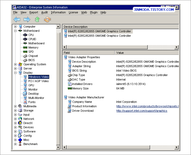Collapse the Display tree node
Screen dimensions: 191x155
[x=15, y=73]
